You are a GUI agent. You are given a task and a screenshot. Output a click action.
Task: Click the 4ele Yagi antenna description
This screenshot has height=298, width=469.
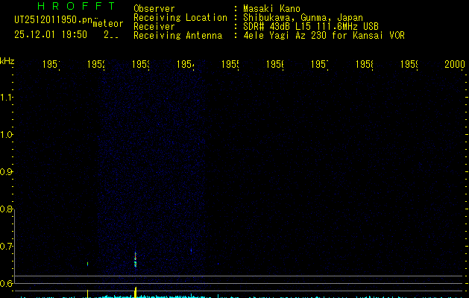(x=324, y=35)
